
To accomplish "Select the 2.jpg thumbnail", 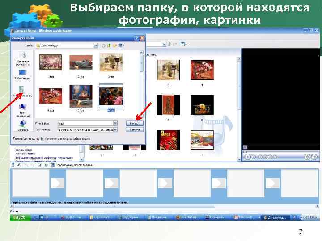I will pyautogui.click(x=81, y=62).
